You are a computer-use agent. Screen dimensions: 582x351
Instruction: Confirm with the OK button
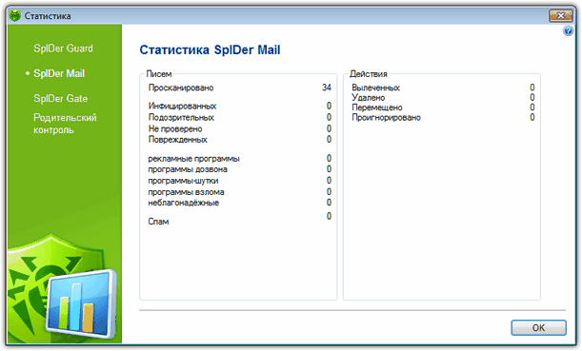(x=538, y=327)
